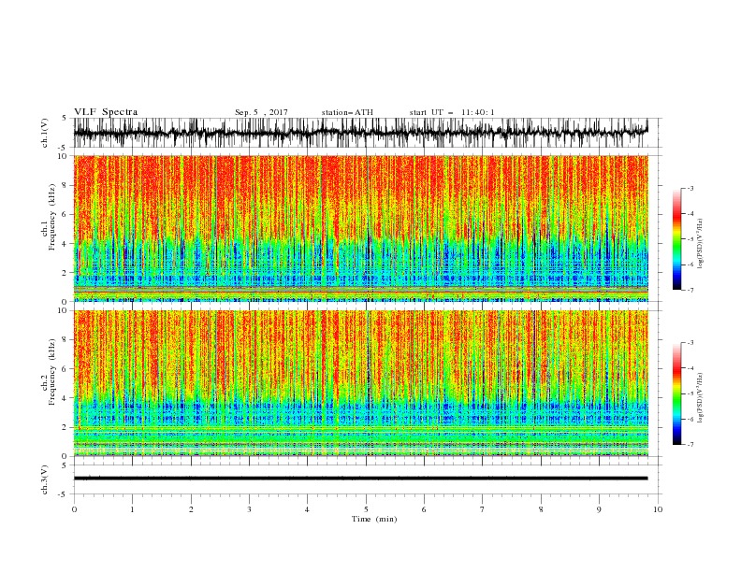Viewport: 741px width, 572px height.
Task: Click the upper color bar label "log(PSD)(V²/Hz)"
Action: (701, 244)
